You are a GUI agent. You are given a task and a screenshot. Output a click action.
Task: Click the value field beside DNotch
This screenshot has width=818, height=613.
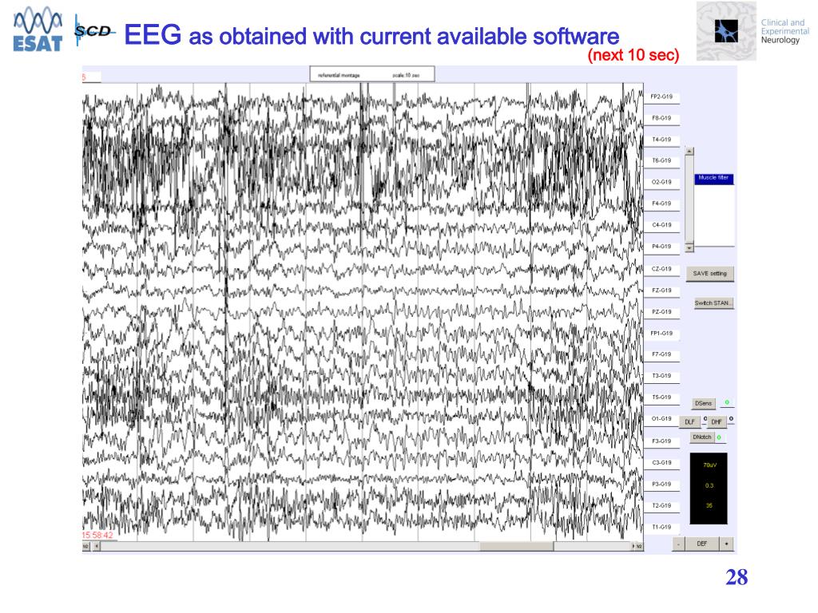click(x=720, y=437)
